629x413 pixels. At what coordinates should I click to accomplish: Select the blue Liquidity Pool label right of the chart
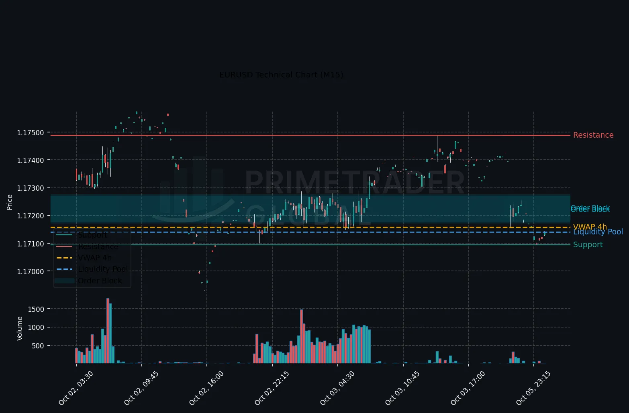(598, 232)
